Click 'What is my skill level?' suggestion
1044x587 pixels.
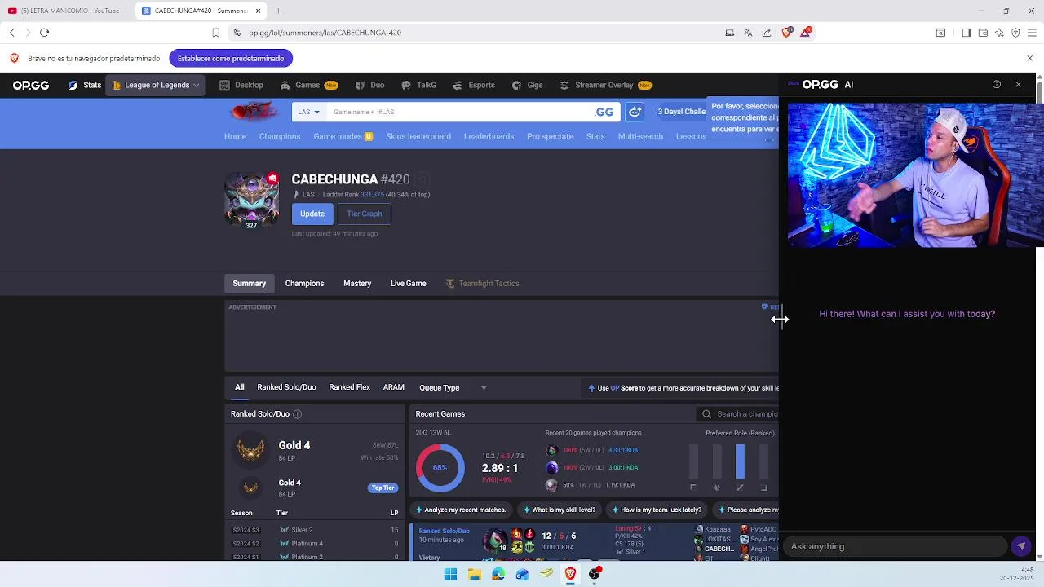[558, 510]
